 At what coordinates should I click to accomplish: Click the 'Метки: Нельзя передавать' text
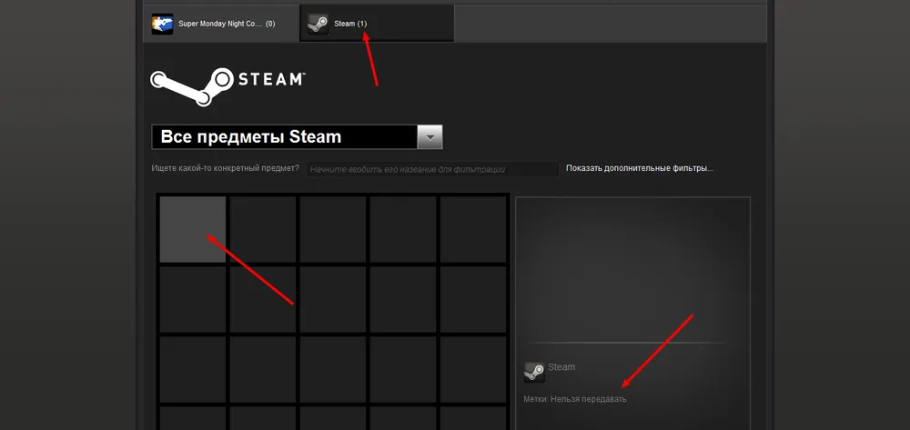click(574, 399)
